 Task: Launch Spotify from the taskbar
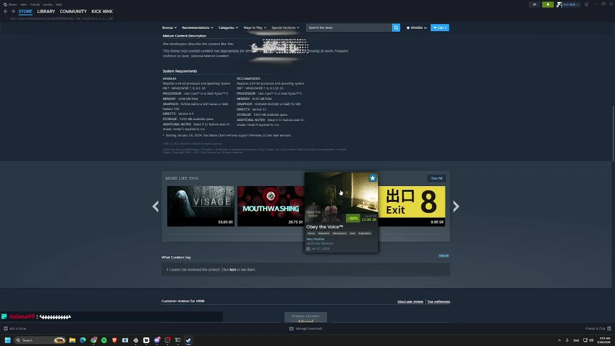104,340
